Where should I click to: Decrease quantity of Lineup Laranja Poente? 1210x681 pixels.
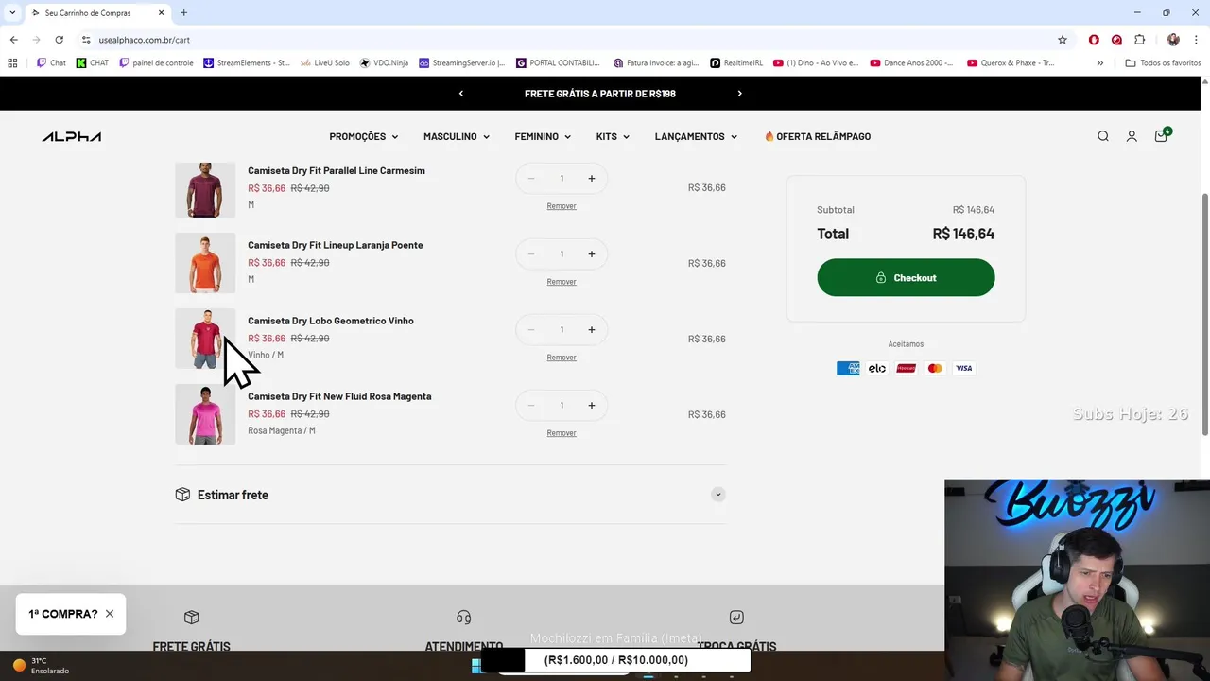(x=531, y=253)
